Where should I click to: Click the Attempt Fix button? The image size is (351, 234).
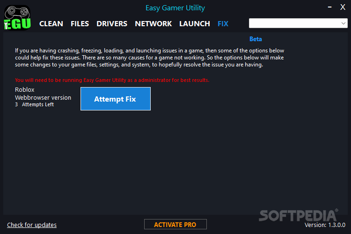[116, 99]
